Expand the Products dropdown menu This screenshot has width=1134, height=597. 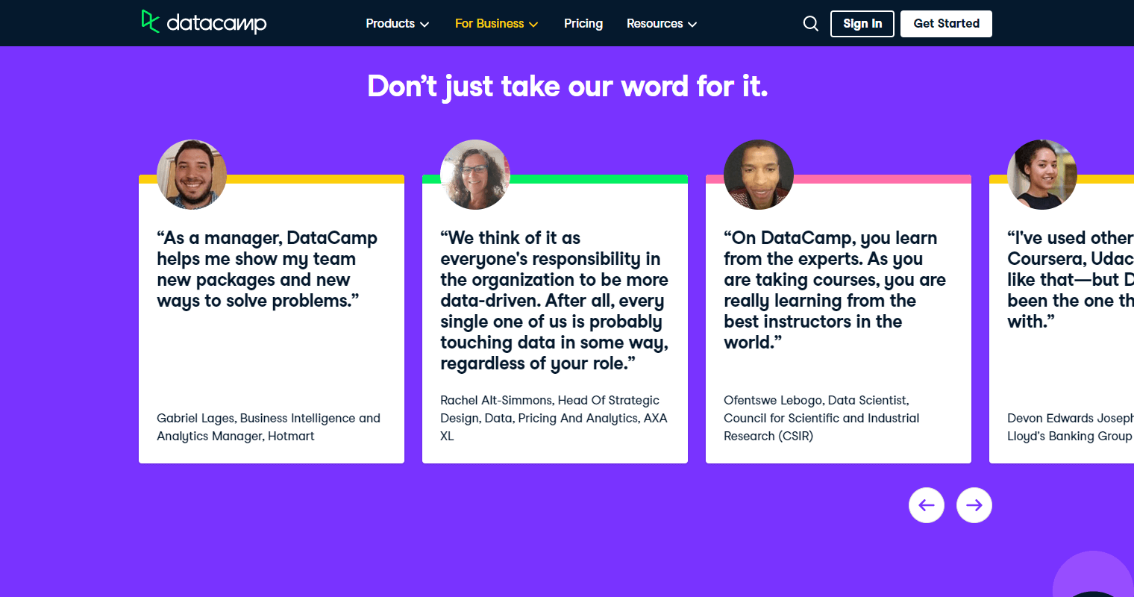[x=398, y=24]
